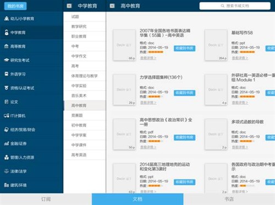This screenshot has width=275, height=205.
Task: Click the 金融/证券 chart icon
Action: [x=7, y=144]
